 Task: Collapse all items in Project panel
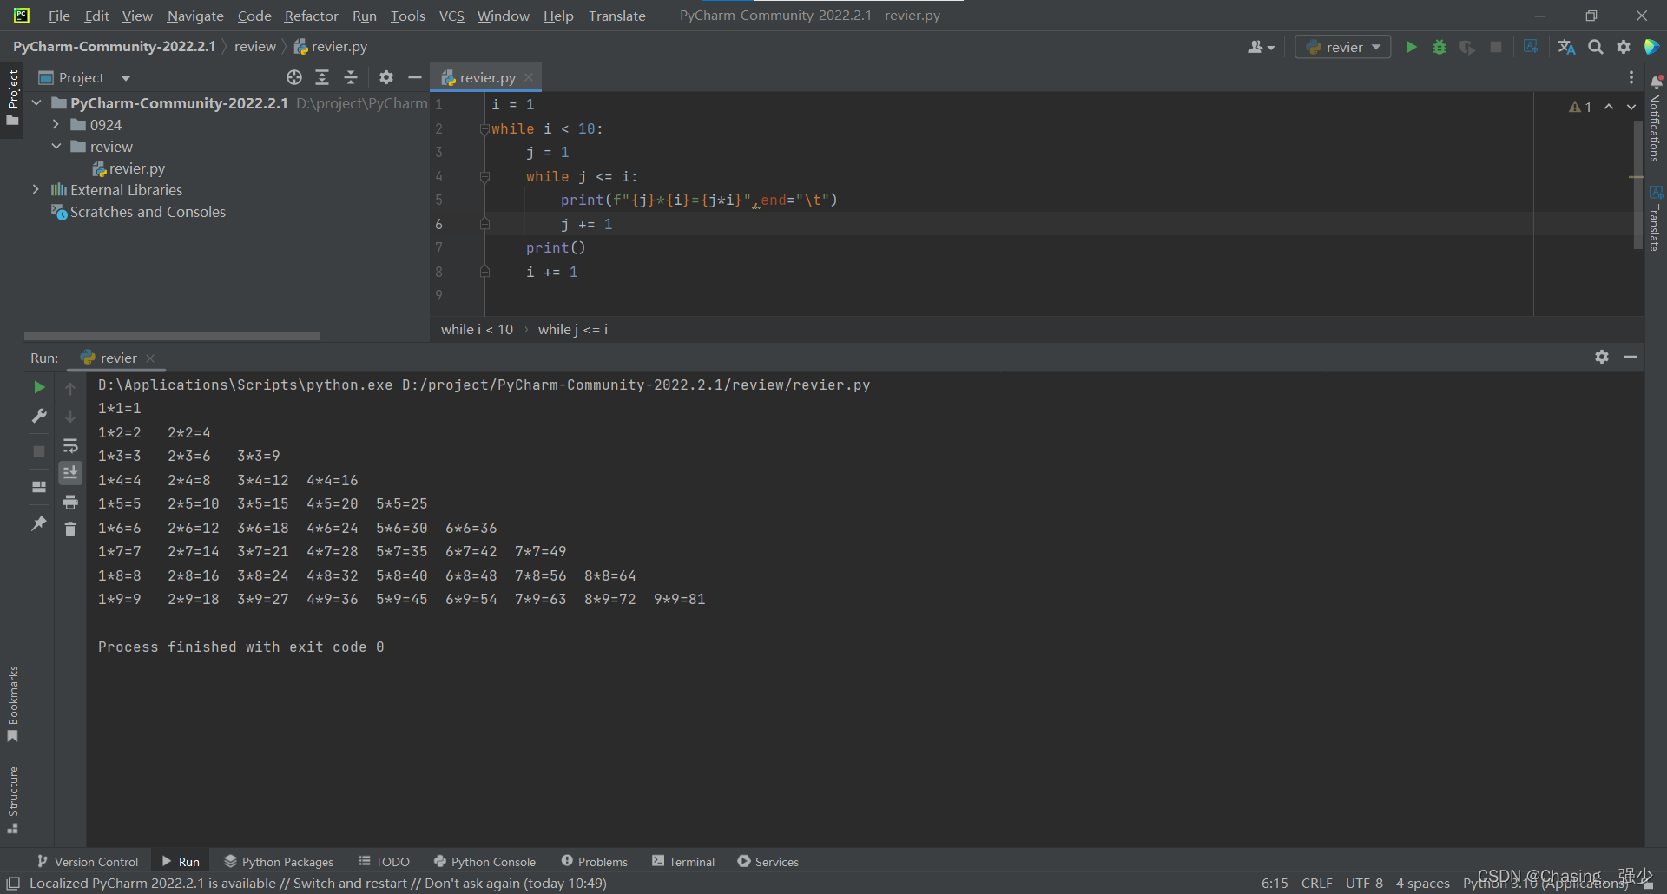click(351, 77)
